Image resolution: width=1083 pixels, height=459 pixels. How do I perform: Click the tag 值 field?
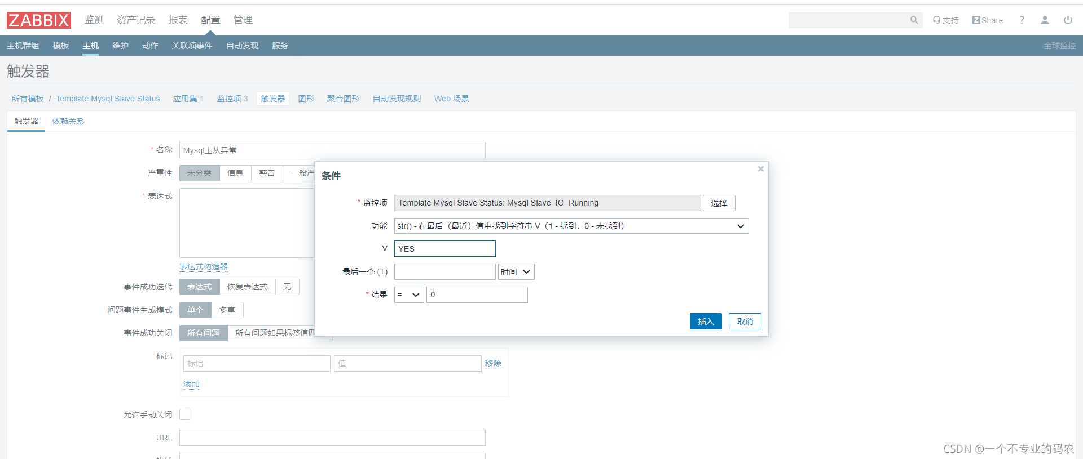pos(407,363)
